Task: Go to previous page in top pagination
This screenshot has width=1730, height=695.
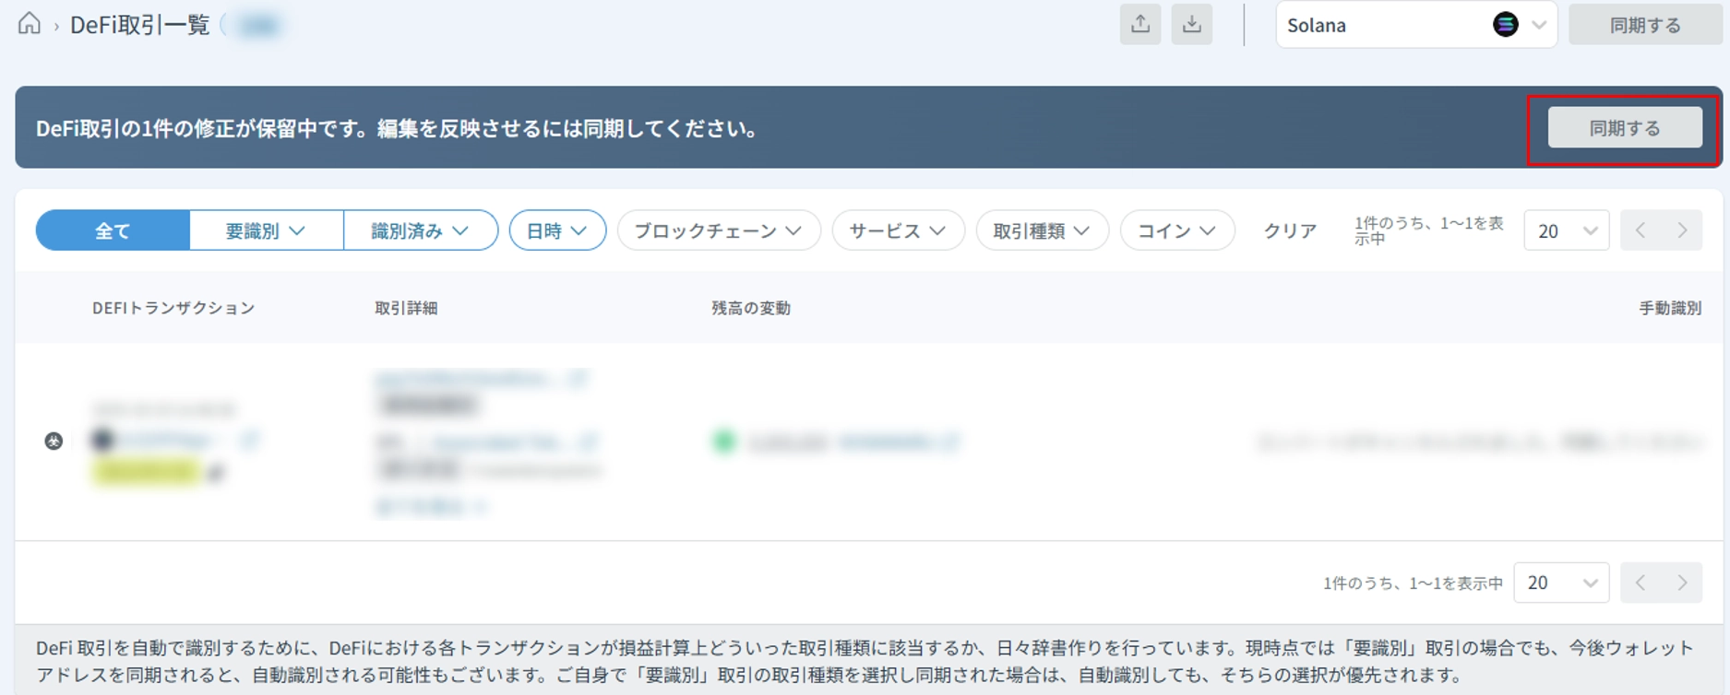Action: coord(1641,230)
